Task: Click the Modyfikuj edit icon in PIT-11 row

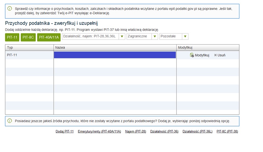Action: pos(192,55)
